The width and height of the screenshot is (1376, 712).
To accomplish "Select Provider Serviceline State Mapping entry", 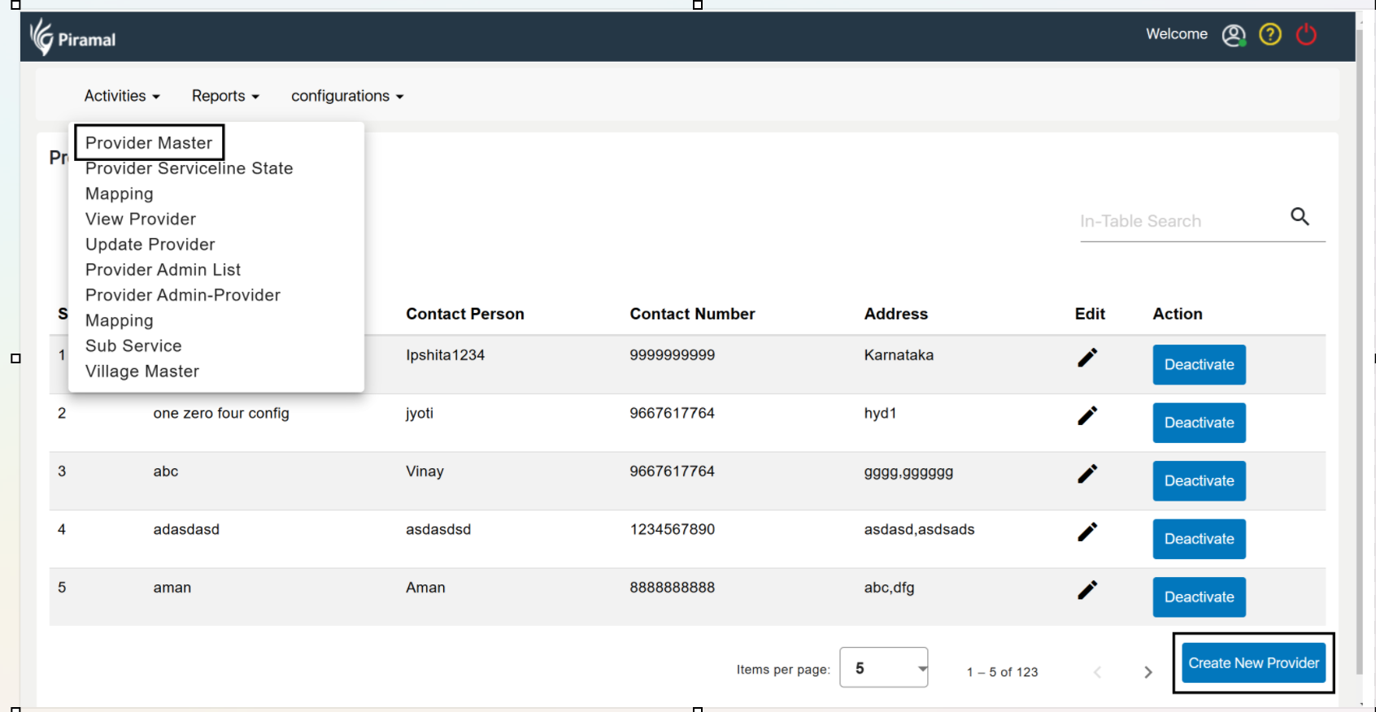I will [189, 181].
